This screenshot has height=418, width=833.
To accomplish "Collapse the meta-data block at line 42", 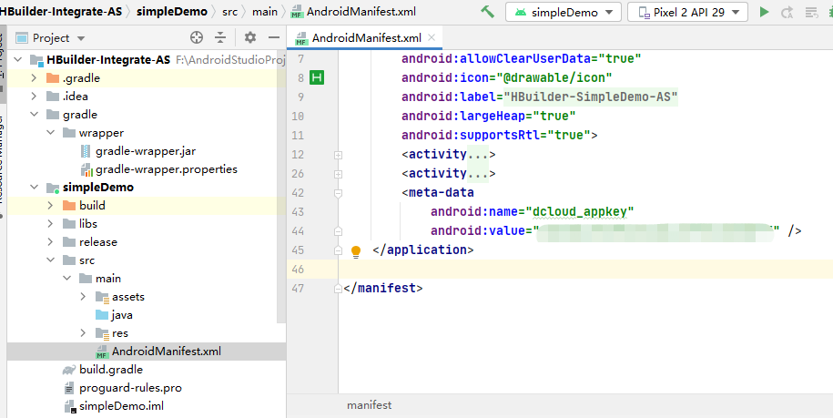I will pos(338,193).
